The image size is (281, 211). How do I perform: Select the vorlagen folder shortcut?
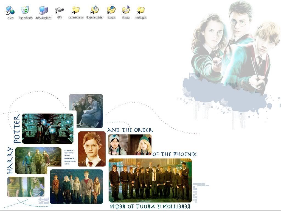[x=141, y=10]
